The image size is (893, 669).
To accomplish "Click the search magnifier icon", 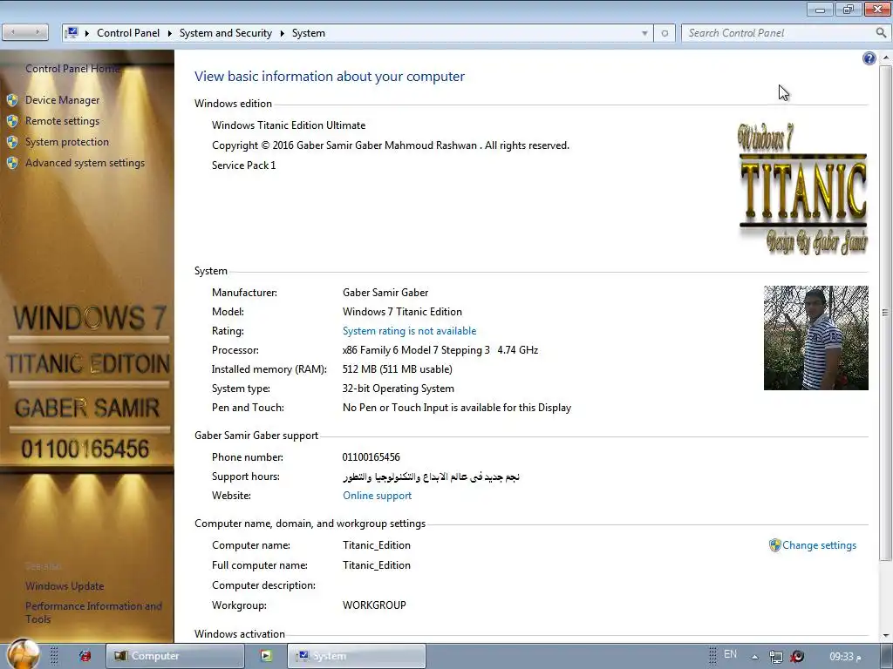I will click(881, 33).
